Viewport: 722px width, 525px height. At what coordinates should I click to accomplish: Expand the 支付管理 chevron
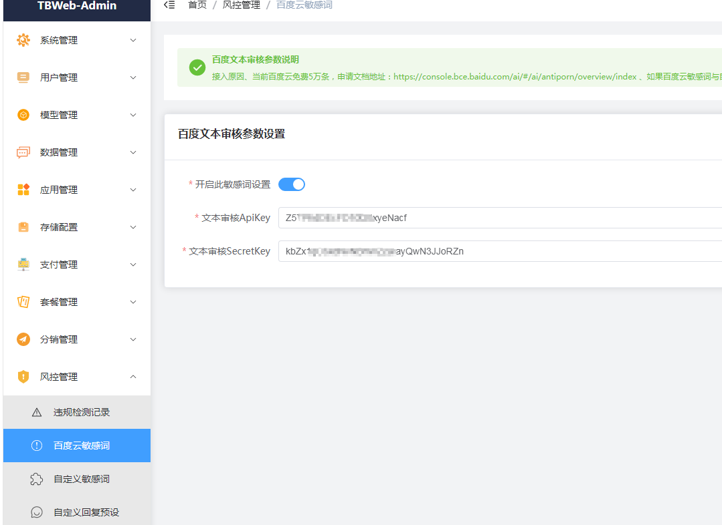133,265
